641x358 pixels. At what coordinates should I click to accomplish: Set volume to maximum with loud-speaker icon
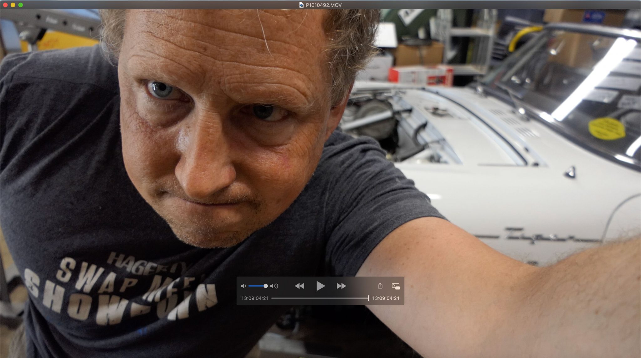coord(274,286)
